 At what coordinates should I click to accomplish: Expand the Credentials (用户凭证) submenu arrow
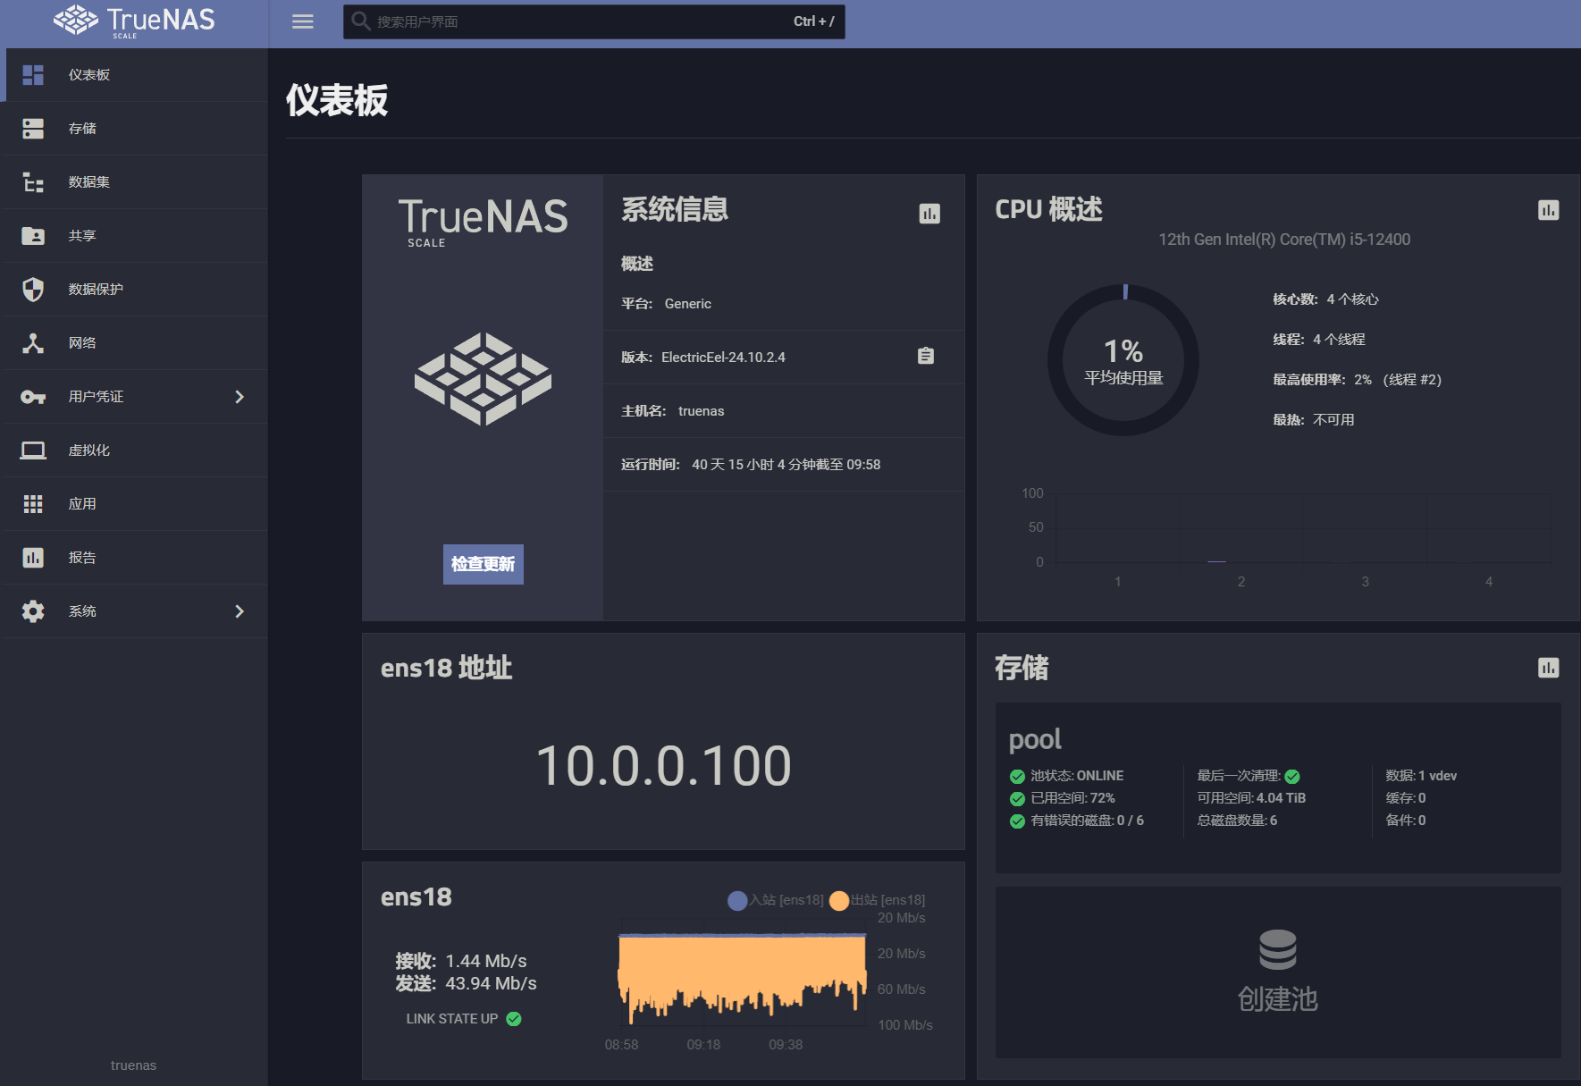click(x=239, y=397)
